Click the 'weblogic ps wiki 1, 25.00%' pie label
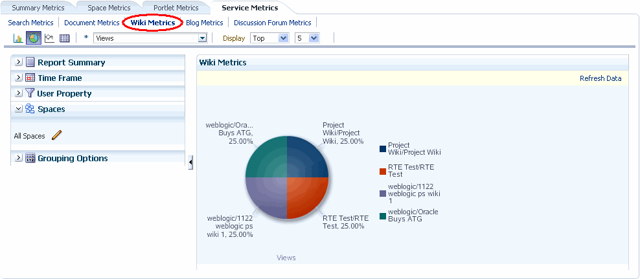Image resolution: width=640 pixels, height=279 pixels. coord(230,226)
